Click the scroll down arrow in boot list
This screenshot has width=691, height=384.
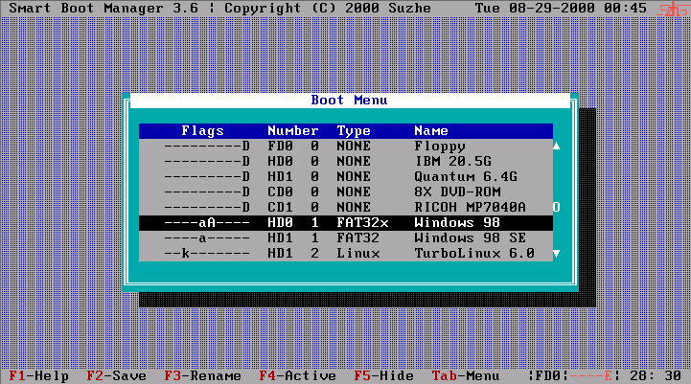click(x=556, y=254)
